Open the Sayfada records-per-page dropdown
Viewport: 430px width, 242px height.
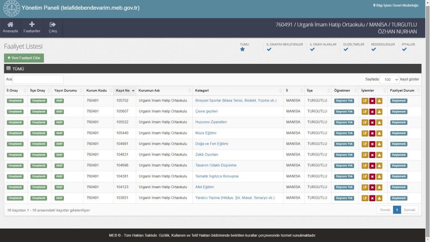click(x=389, y=79)
